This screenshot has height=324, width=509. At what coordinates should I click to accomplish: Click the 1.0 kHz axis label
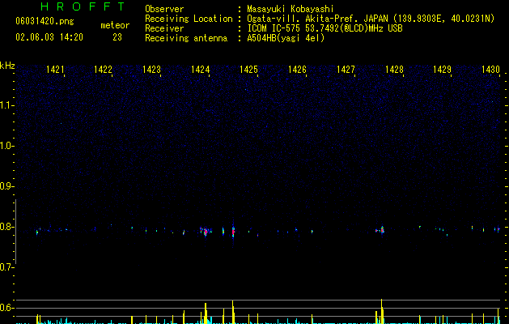pyautogui.click(x=6, y=146)
